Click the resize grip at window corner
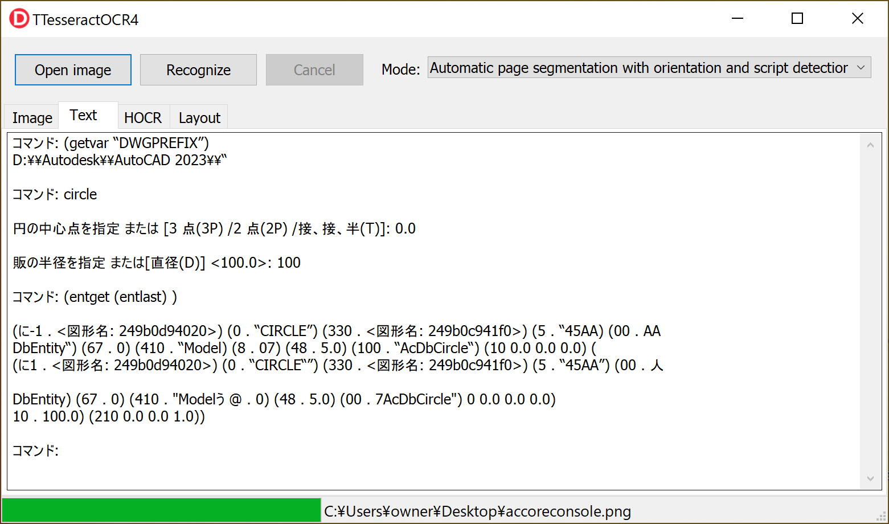 tap(882, 517)
